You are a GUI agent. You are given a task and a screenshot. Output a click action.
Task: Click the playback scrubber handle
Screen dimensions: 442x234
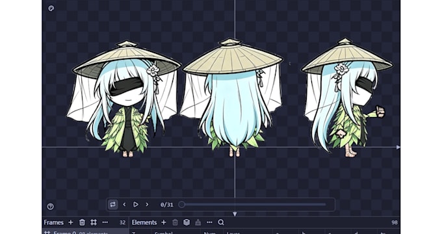coord(182,204)
